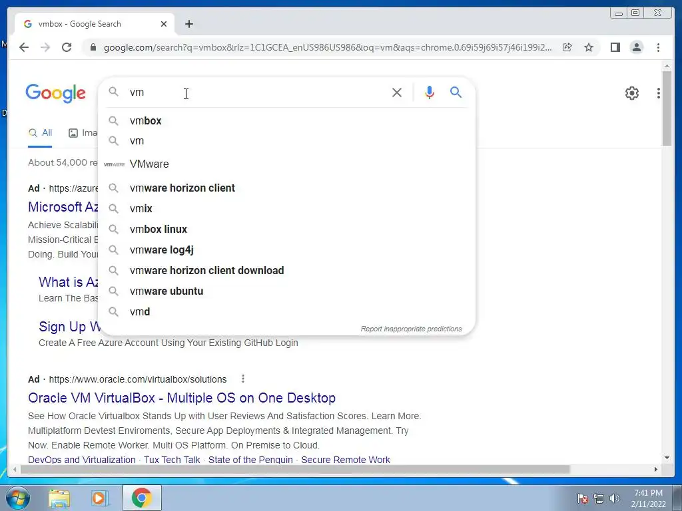Pick 'vmware horizon client' suggestion
Image resolution: width=682 pixels, height=511 pixels.
click(287, 188)
